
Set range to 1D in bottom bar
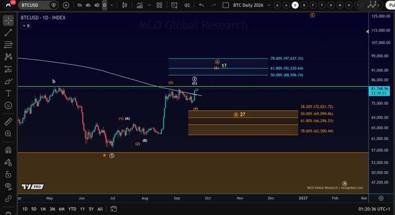(x=25, y=209)
